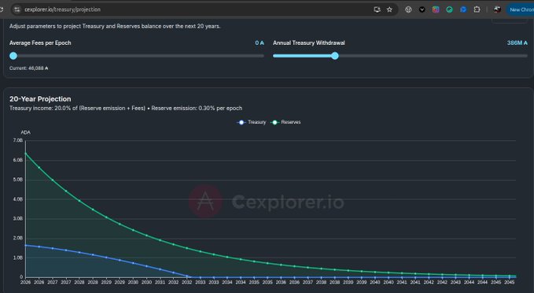Open the black checkmark extension icon

tap(422, 9)
